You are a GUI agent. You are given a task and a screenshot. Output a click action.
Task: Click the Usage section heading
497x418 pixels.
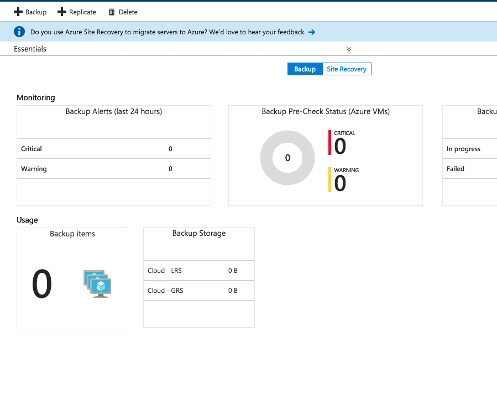pos(27,220)
